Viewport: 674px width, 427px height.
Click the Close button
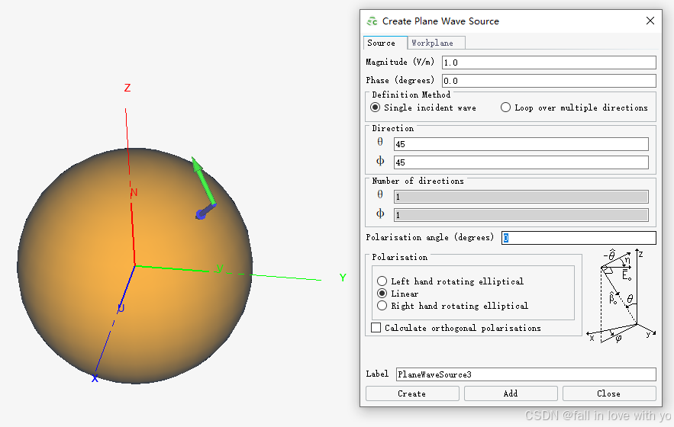pyautogui.click(x=609, y=393)
